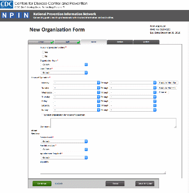Click the Save for Later button
The height and width of the screenshot is (193, 189).
tap(145, 184)
